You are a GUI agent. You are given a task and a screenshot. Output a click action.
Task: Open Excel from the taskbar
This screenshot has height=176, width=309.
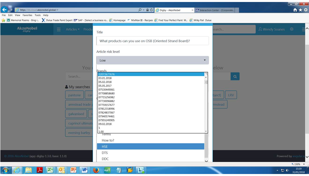(51, 170)
